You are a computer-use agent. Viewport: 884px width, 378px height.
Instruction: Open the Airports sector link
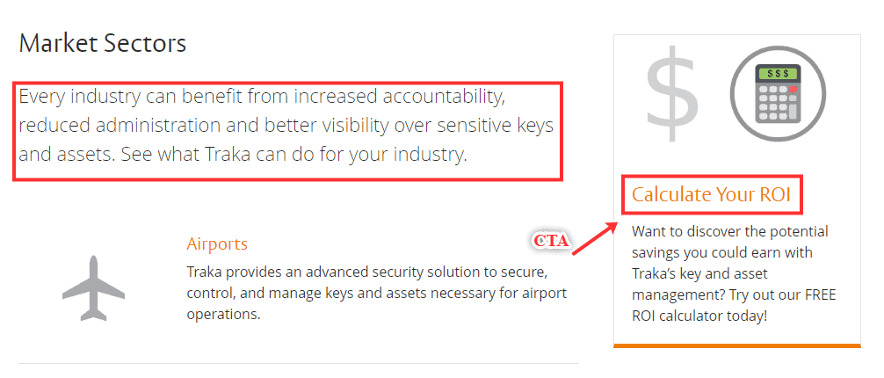tap(217, 244)
